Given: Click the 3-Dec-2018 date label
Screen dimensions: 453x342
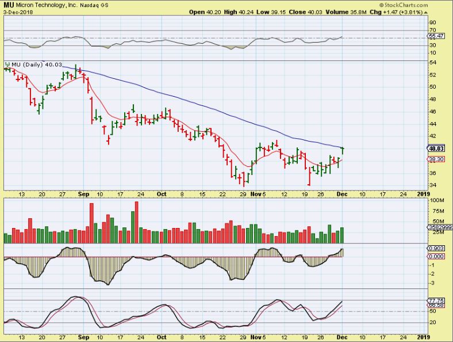Looking at the screenshot, I should 18,13.
